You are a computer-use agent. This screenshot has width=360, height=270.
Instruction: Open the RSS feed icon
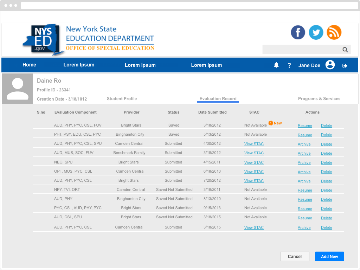[334, 32]
